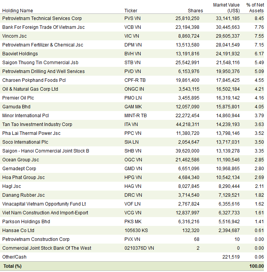Click the Holding Name column header
The width and height of the screenshot is (267, 272).
18,11
